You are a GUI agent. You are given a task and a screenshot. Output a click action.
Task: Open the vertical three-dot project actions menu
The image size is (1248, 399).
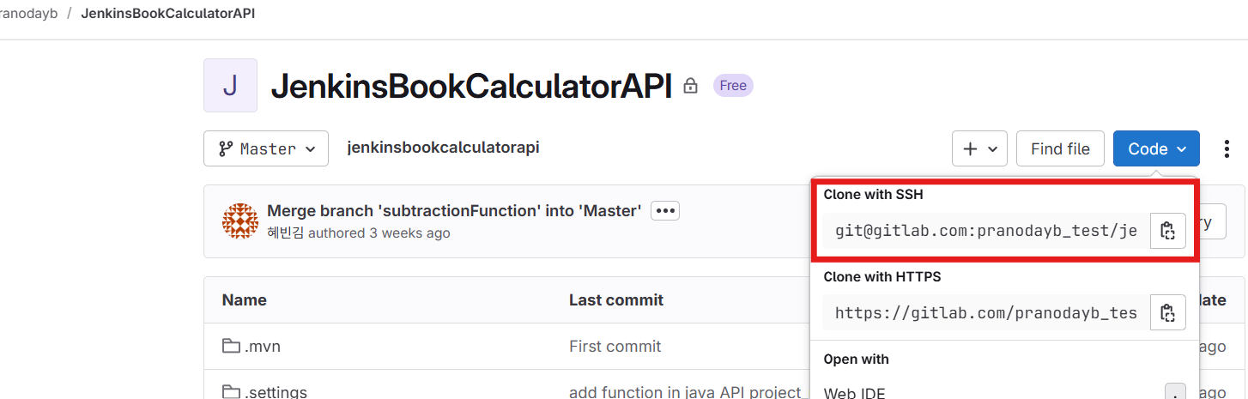[x=1227, y=149]
